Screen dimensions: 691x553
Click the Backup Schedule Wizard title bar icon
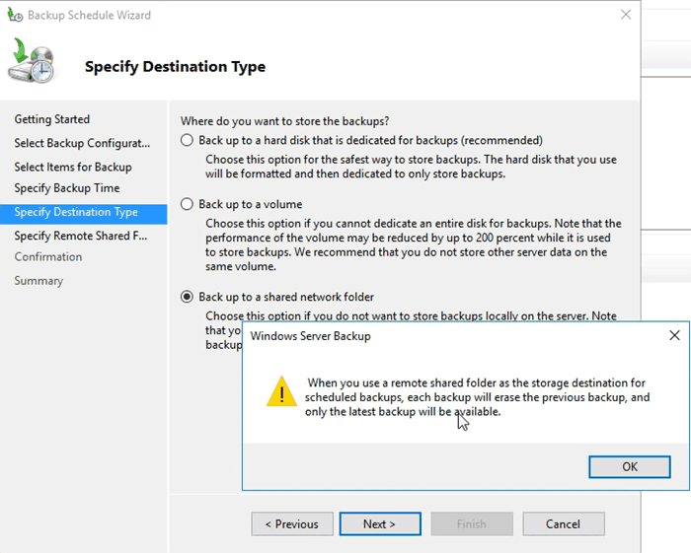click(x=15, y=15)
